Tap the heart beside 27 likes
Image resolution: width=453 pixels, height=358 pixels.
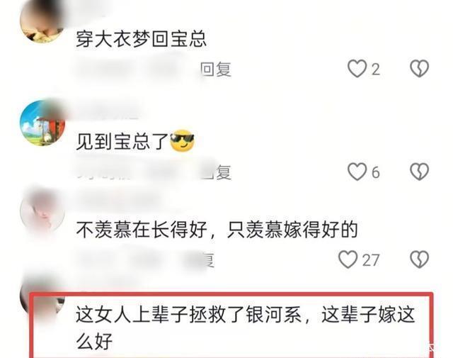point(348,259)
